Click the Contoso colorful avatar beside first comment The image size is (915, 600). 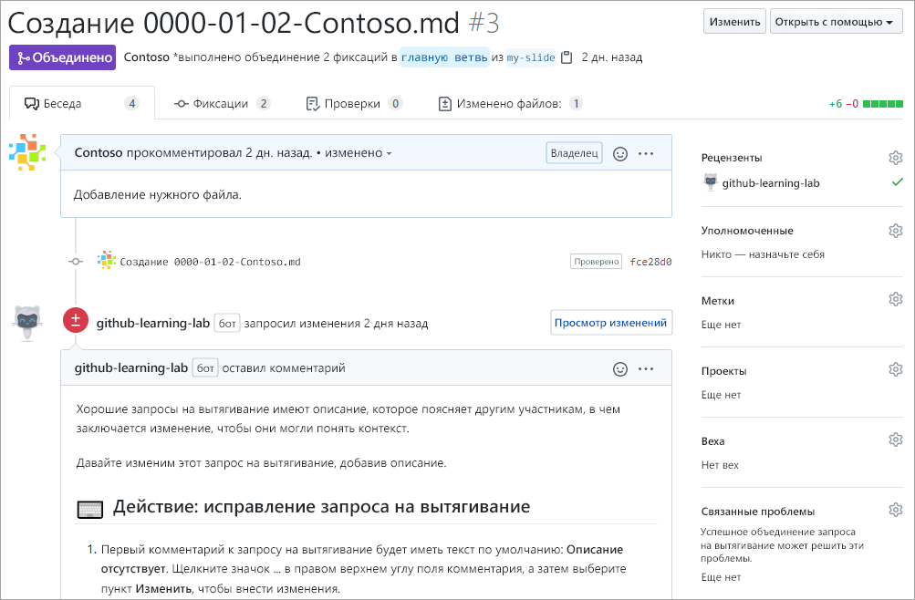27,152
